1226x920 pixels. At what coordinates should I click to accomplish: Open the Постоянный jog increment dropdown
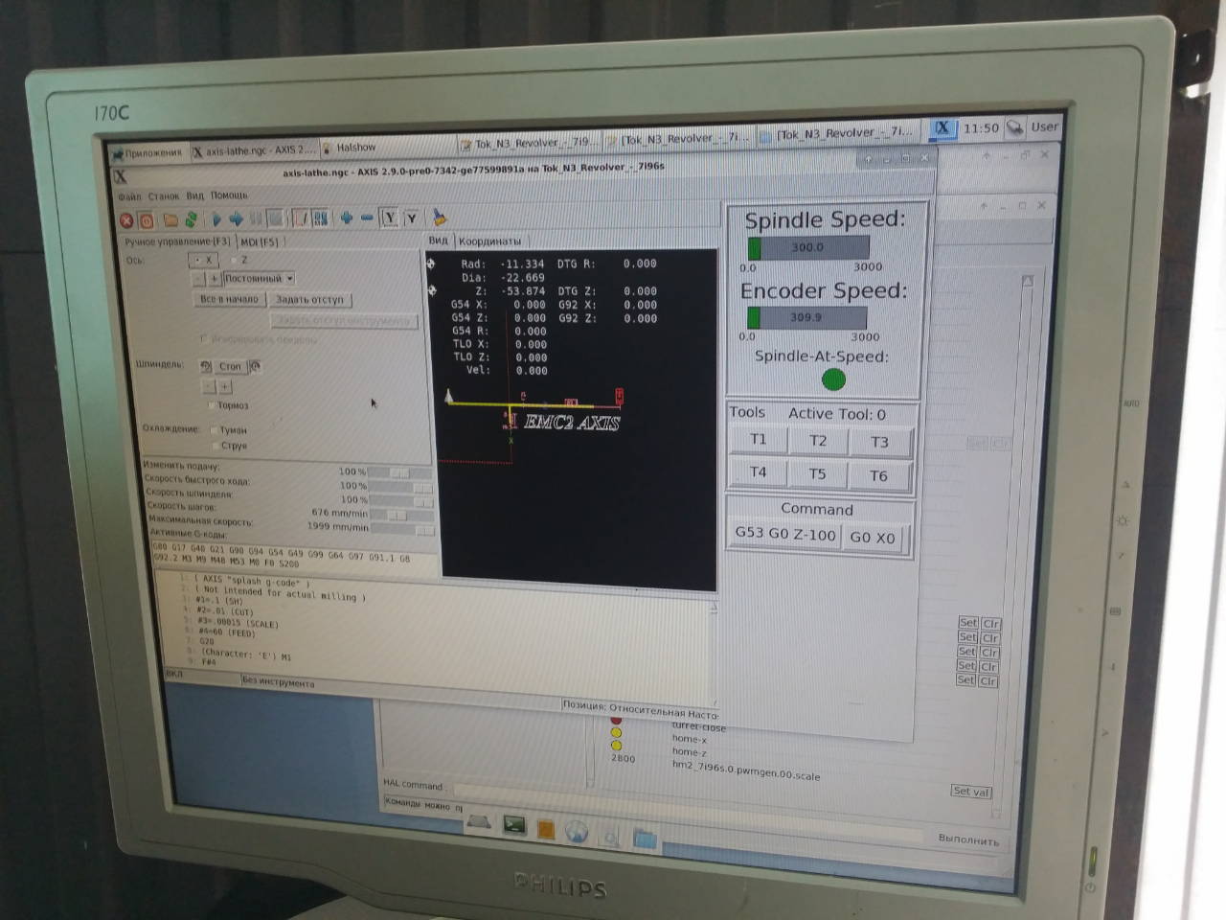coord(259,279)
